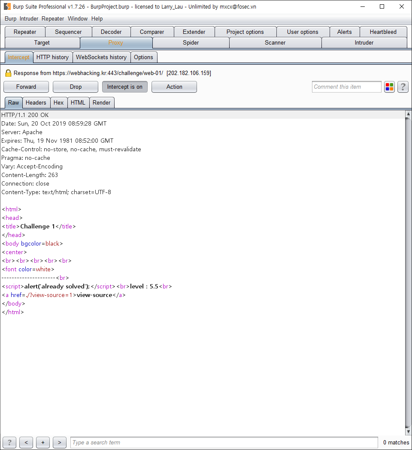Image resolution: width=412 pixels, height=450 pixels.
Task: Click the 'Type a search term' field
Action: click(x=224, y=442)
